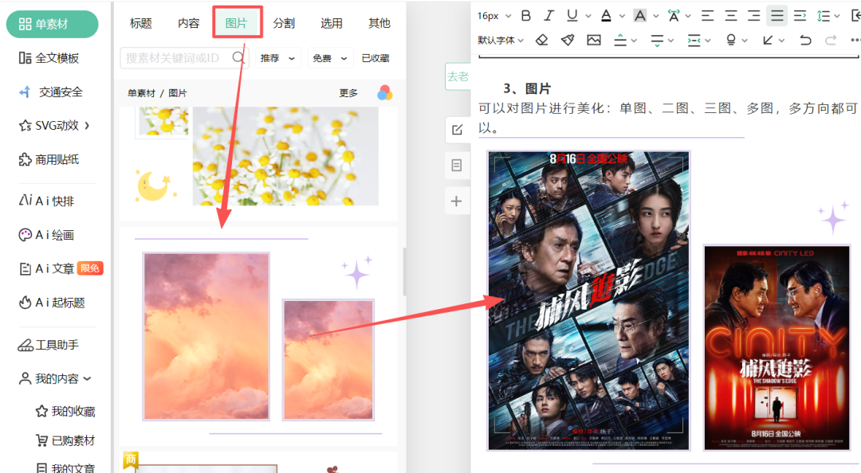
Task: Click the center align icon
Action: 731,15
